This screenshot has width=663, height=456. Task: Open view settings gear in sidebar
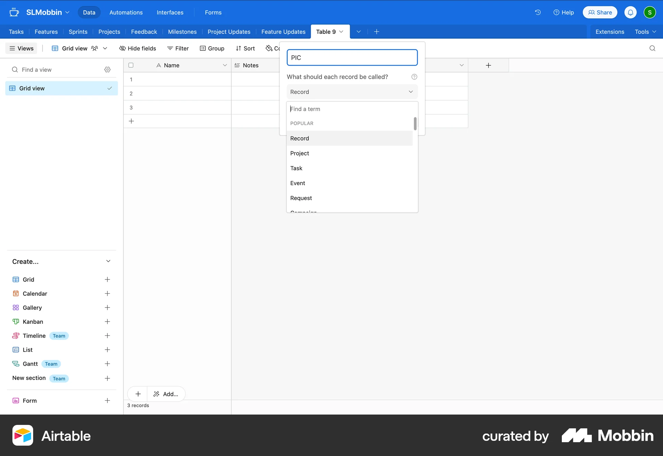pos(107,69)
